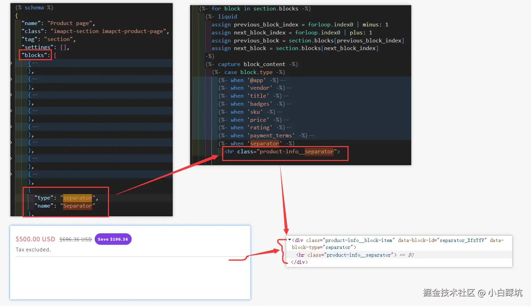Click the 'assign previous_block_index' line

[x=300, y=25]
